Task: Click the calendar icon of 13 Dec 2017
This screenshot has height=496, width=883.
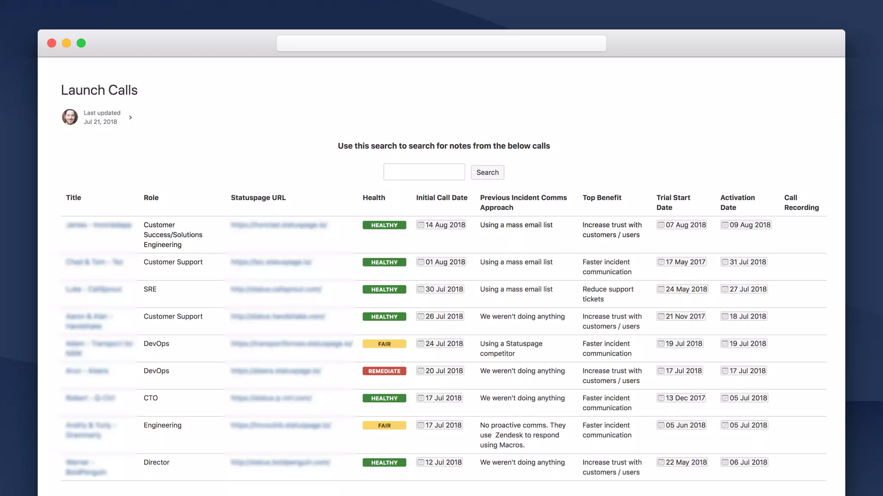Action: [661, 398]
